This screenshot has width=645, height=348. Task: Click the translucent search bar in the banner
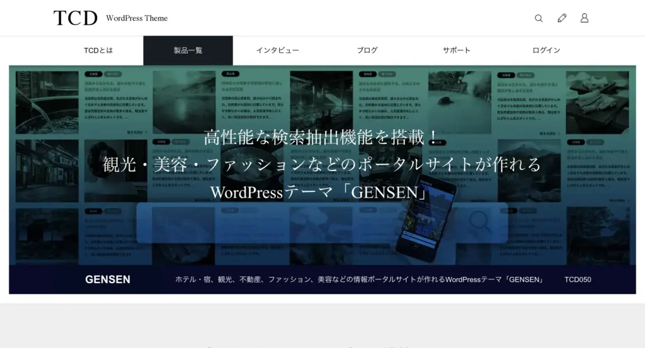(322, 223)
